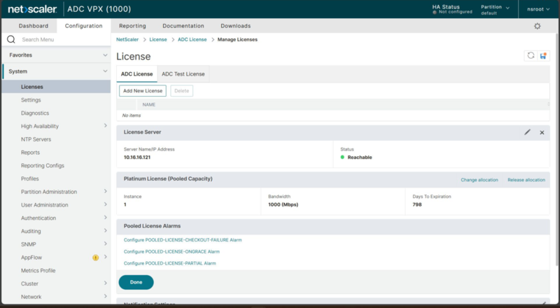Open the settings gear icon
The image size is (560, 308).
coord(537,26)
